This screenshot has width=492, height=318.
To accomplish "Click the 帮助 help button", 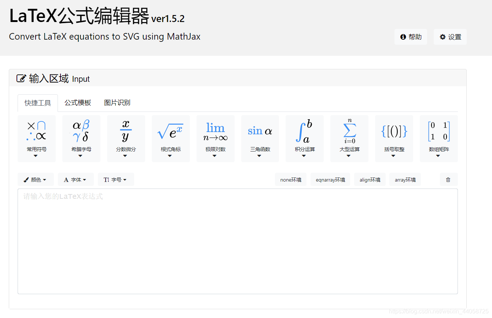I will tap(411, 37).
